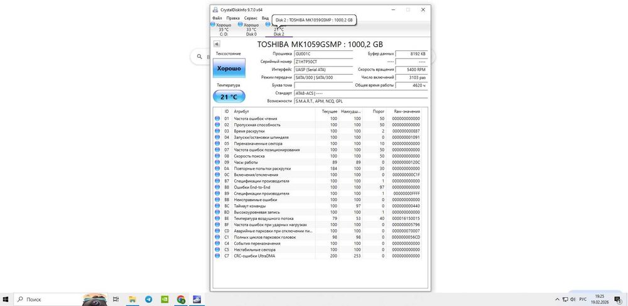Click status orb of Часы работы row

click(217, 162)
